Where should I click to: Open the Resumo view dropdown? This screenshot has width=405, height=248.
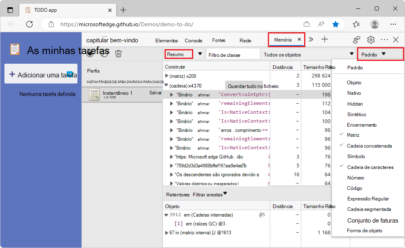click(x=184, y=54)
